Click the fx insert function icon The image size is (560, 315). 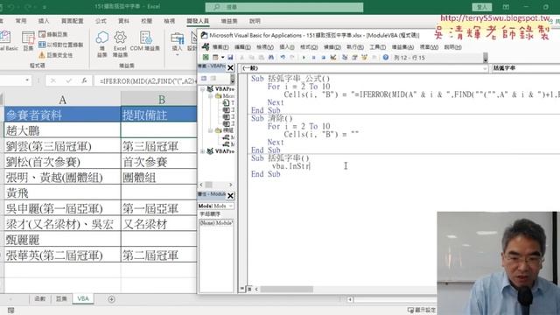tap(84, 81)
